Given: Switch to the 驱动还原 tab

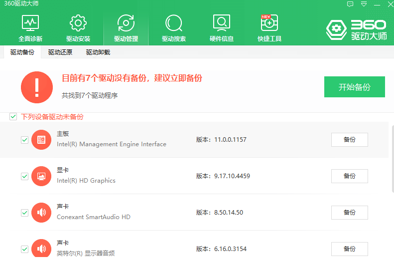Looking at the screenshot, I should [x=60, y=52].
